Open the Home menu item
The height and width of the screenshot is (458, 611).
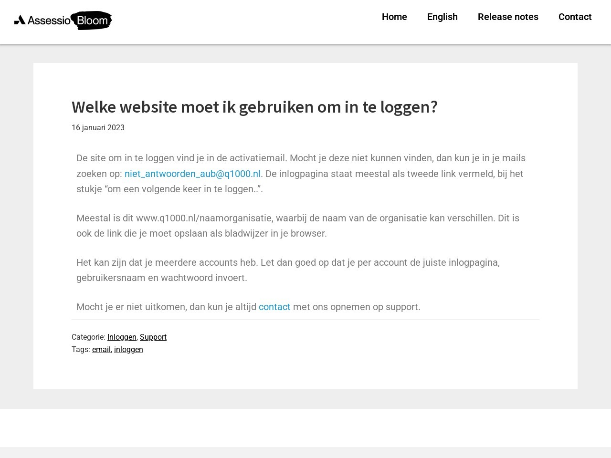click(394, 17)
